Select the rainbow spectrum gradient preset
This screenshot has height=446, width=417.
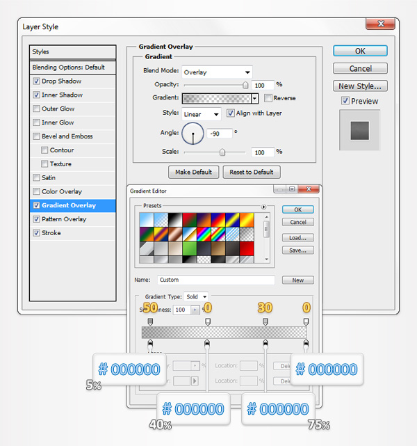(204, 233)
